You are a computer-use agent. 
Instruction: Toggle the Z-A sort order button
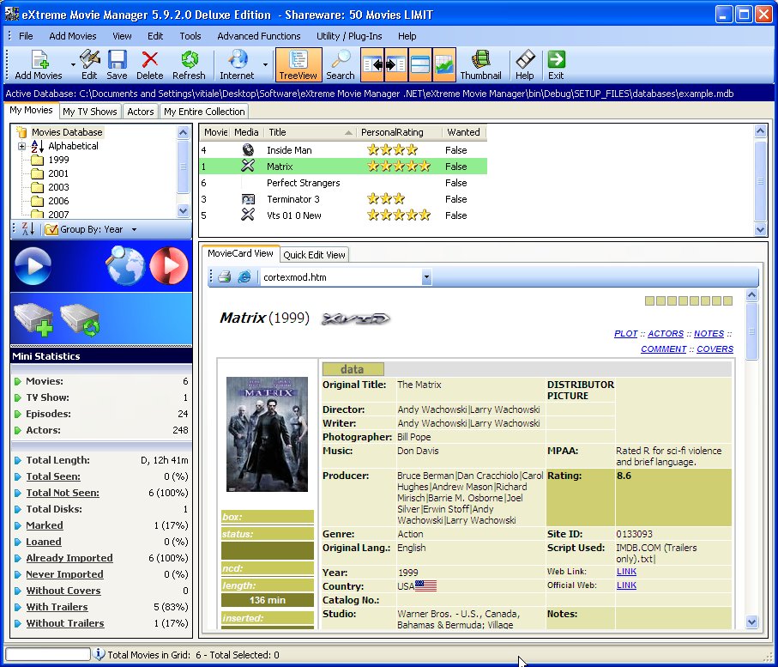pyautogui.click(x=27, y=229)
